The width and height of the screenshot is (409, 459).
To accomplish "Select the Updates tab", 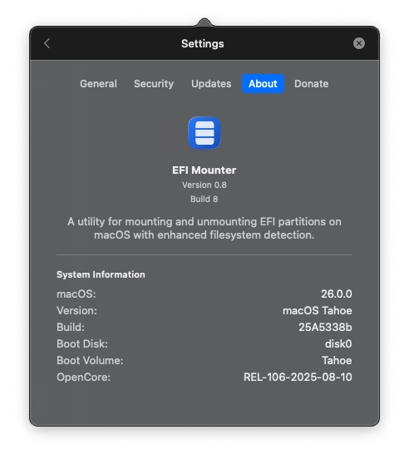I will pos(211,84).
